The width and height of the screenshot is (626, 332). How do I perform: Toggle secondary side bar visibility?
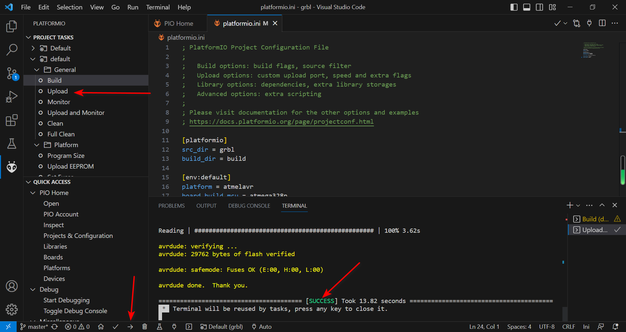pos(540,7)
